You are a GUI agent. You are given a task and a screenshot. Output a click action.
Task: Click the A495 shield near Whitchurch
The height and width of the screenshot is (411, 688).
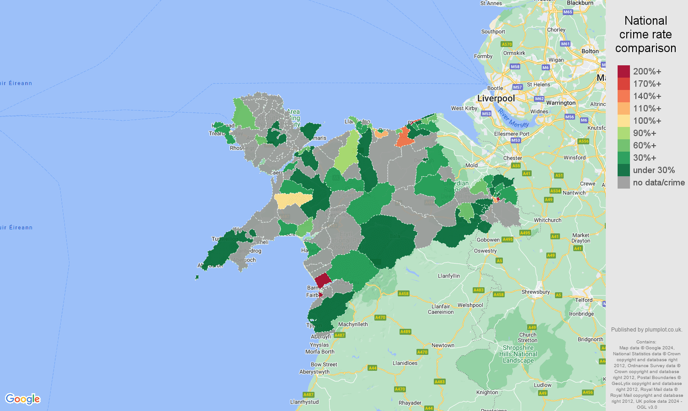[x=525, y=233]
